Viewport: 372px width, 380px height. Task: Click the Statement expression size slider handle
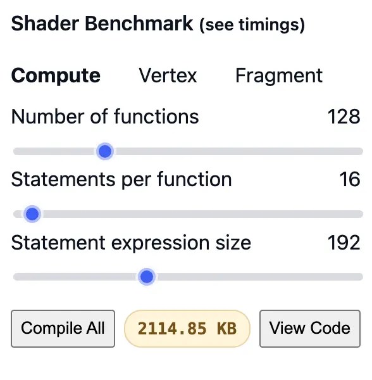pyautogui.click(x=147, y=277)
